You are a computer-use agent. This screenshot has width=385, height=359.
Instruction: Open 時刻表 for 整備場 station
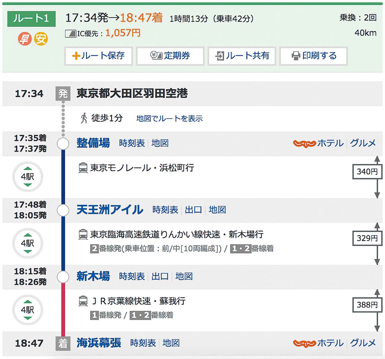[132, 143]
